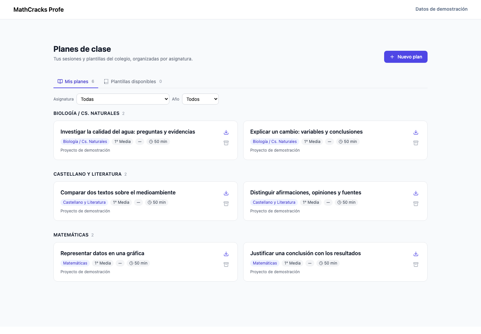Archive the 'Representar datos en una gráfica' plan
Image resolution: width=481 pixels, height=334 pixels.
pyautogui.click(x=226, y=265)
